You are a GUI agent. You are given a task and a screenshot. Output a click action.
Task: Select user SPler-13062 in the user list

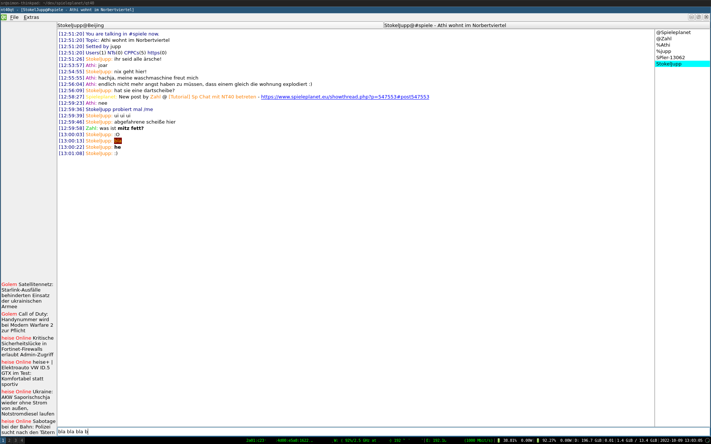(670, 58)
